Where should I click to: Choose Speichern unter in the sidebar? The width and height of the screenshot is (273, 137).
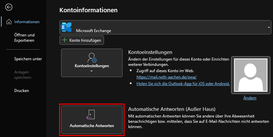tap(28, 59)
